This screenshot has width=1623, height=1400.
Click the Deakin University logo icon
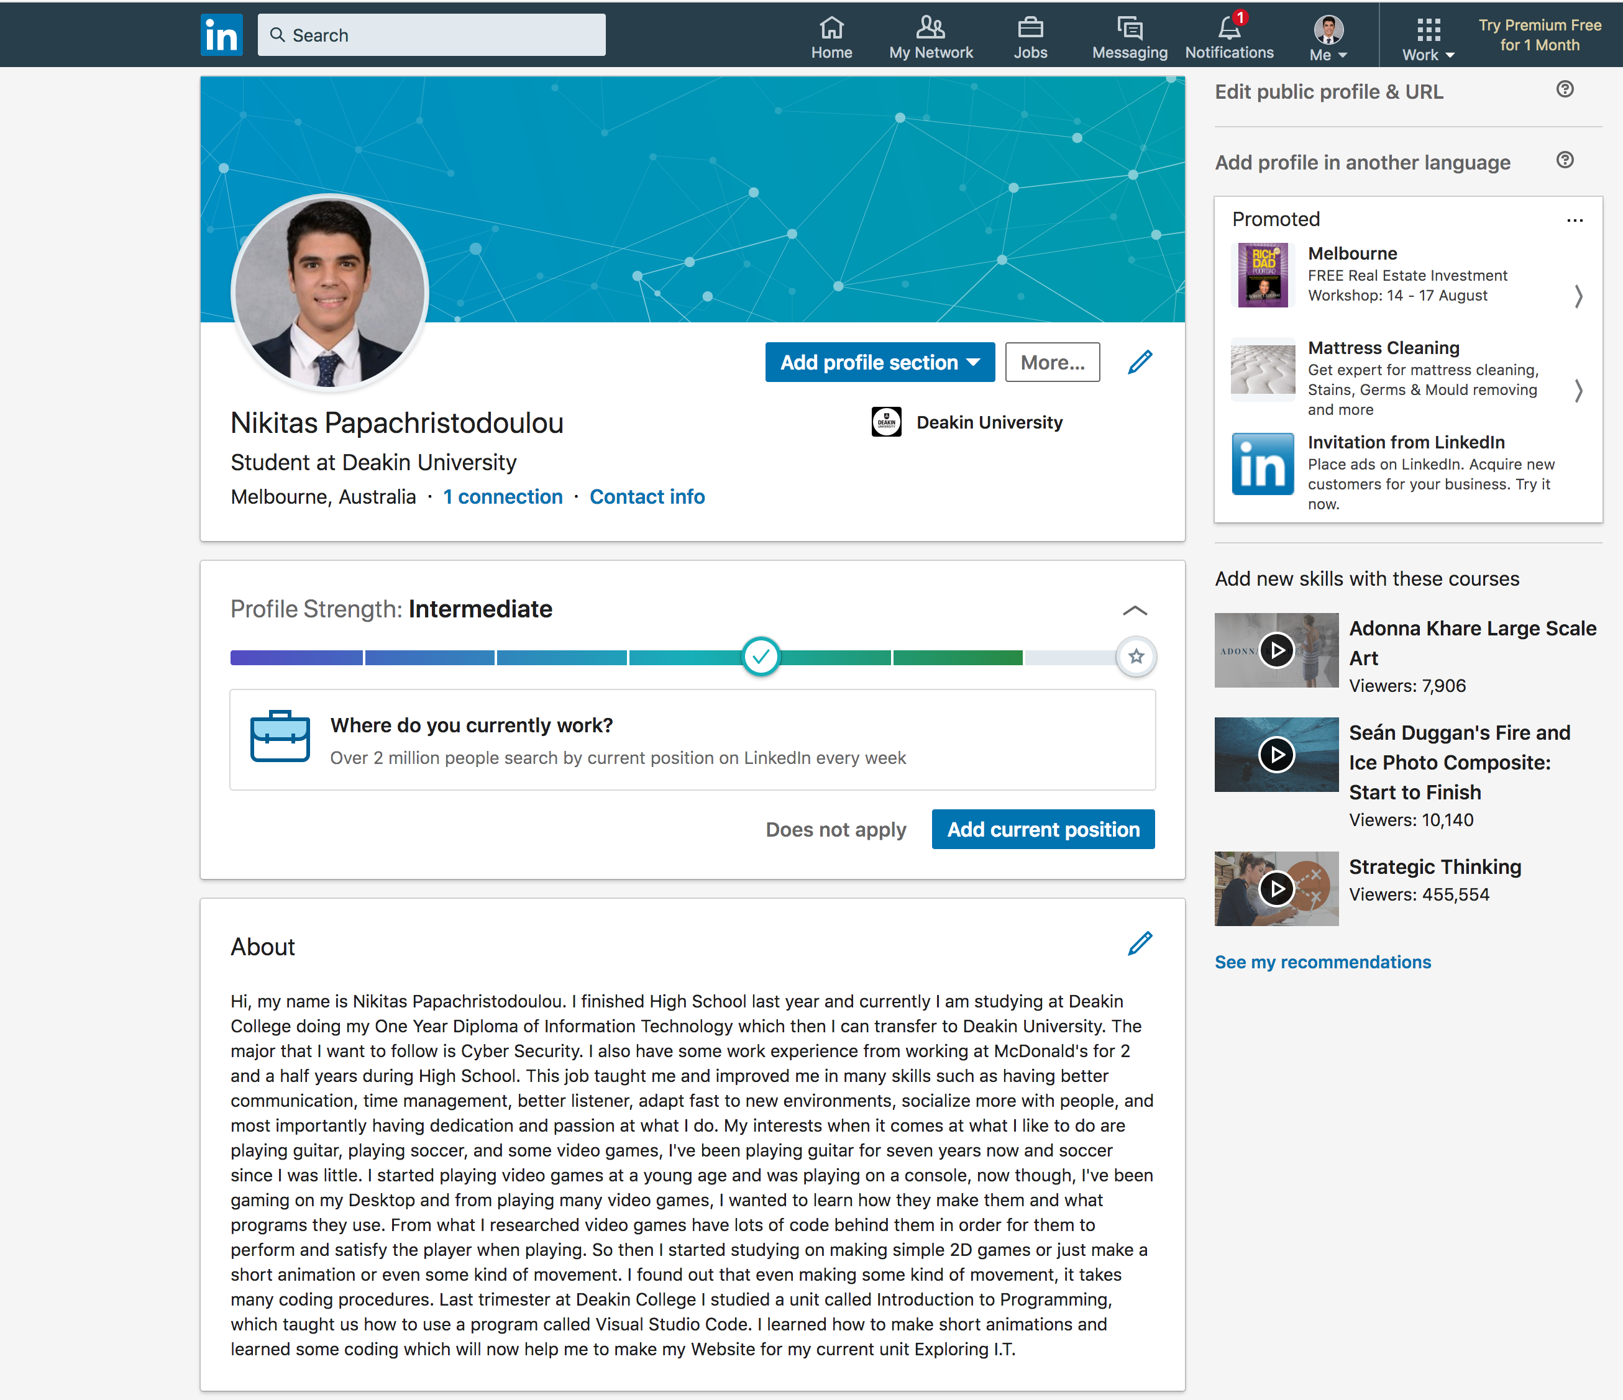886,422
